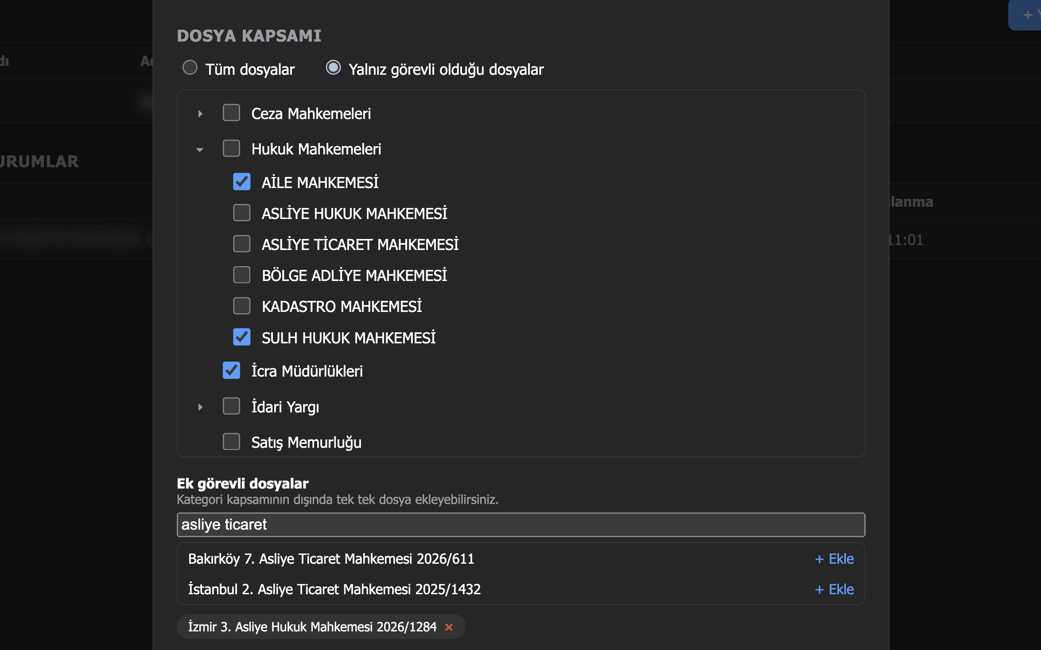Viewport: 1041px width, 650px height.
Task: Add Bakırköy 7. Asliye Ticaret Mahkemesi 2026/611
Action: pos(835,559)
